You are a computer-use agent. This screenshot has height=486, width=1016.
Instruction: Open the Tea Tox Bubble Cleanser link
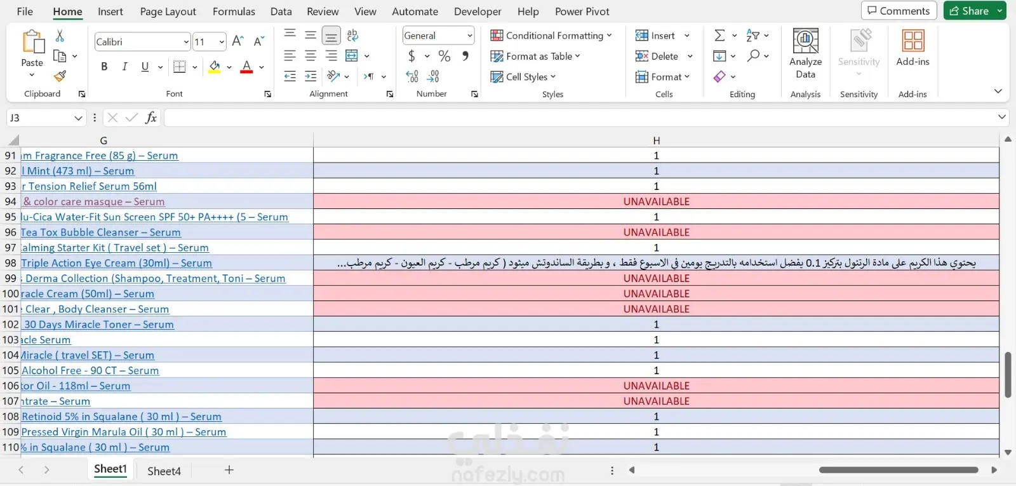pyautogui.click(x=101, y=233)
